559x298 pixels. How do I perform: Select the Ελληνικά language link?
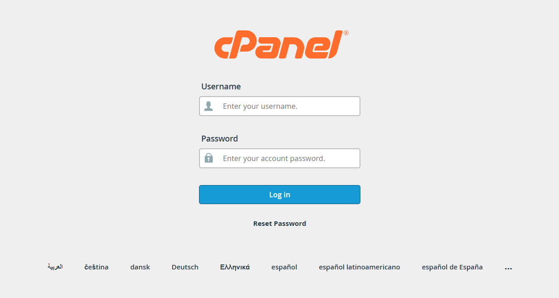tap(235, 267)
